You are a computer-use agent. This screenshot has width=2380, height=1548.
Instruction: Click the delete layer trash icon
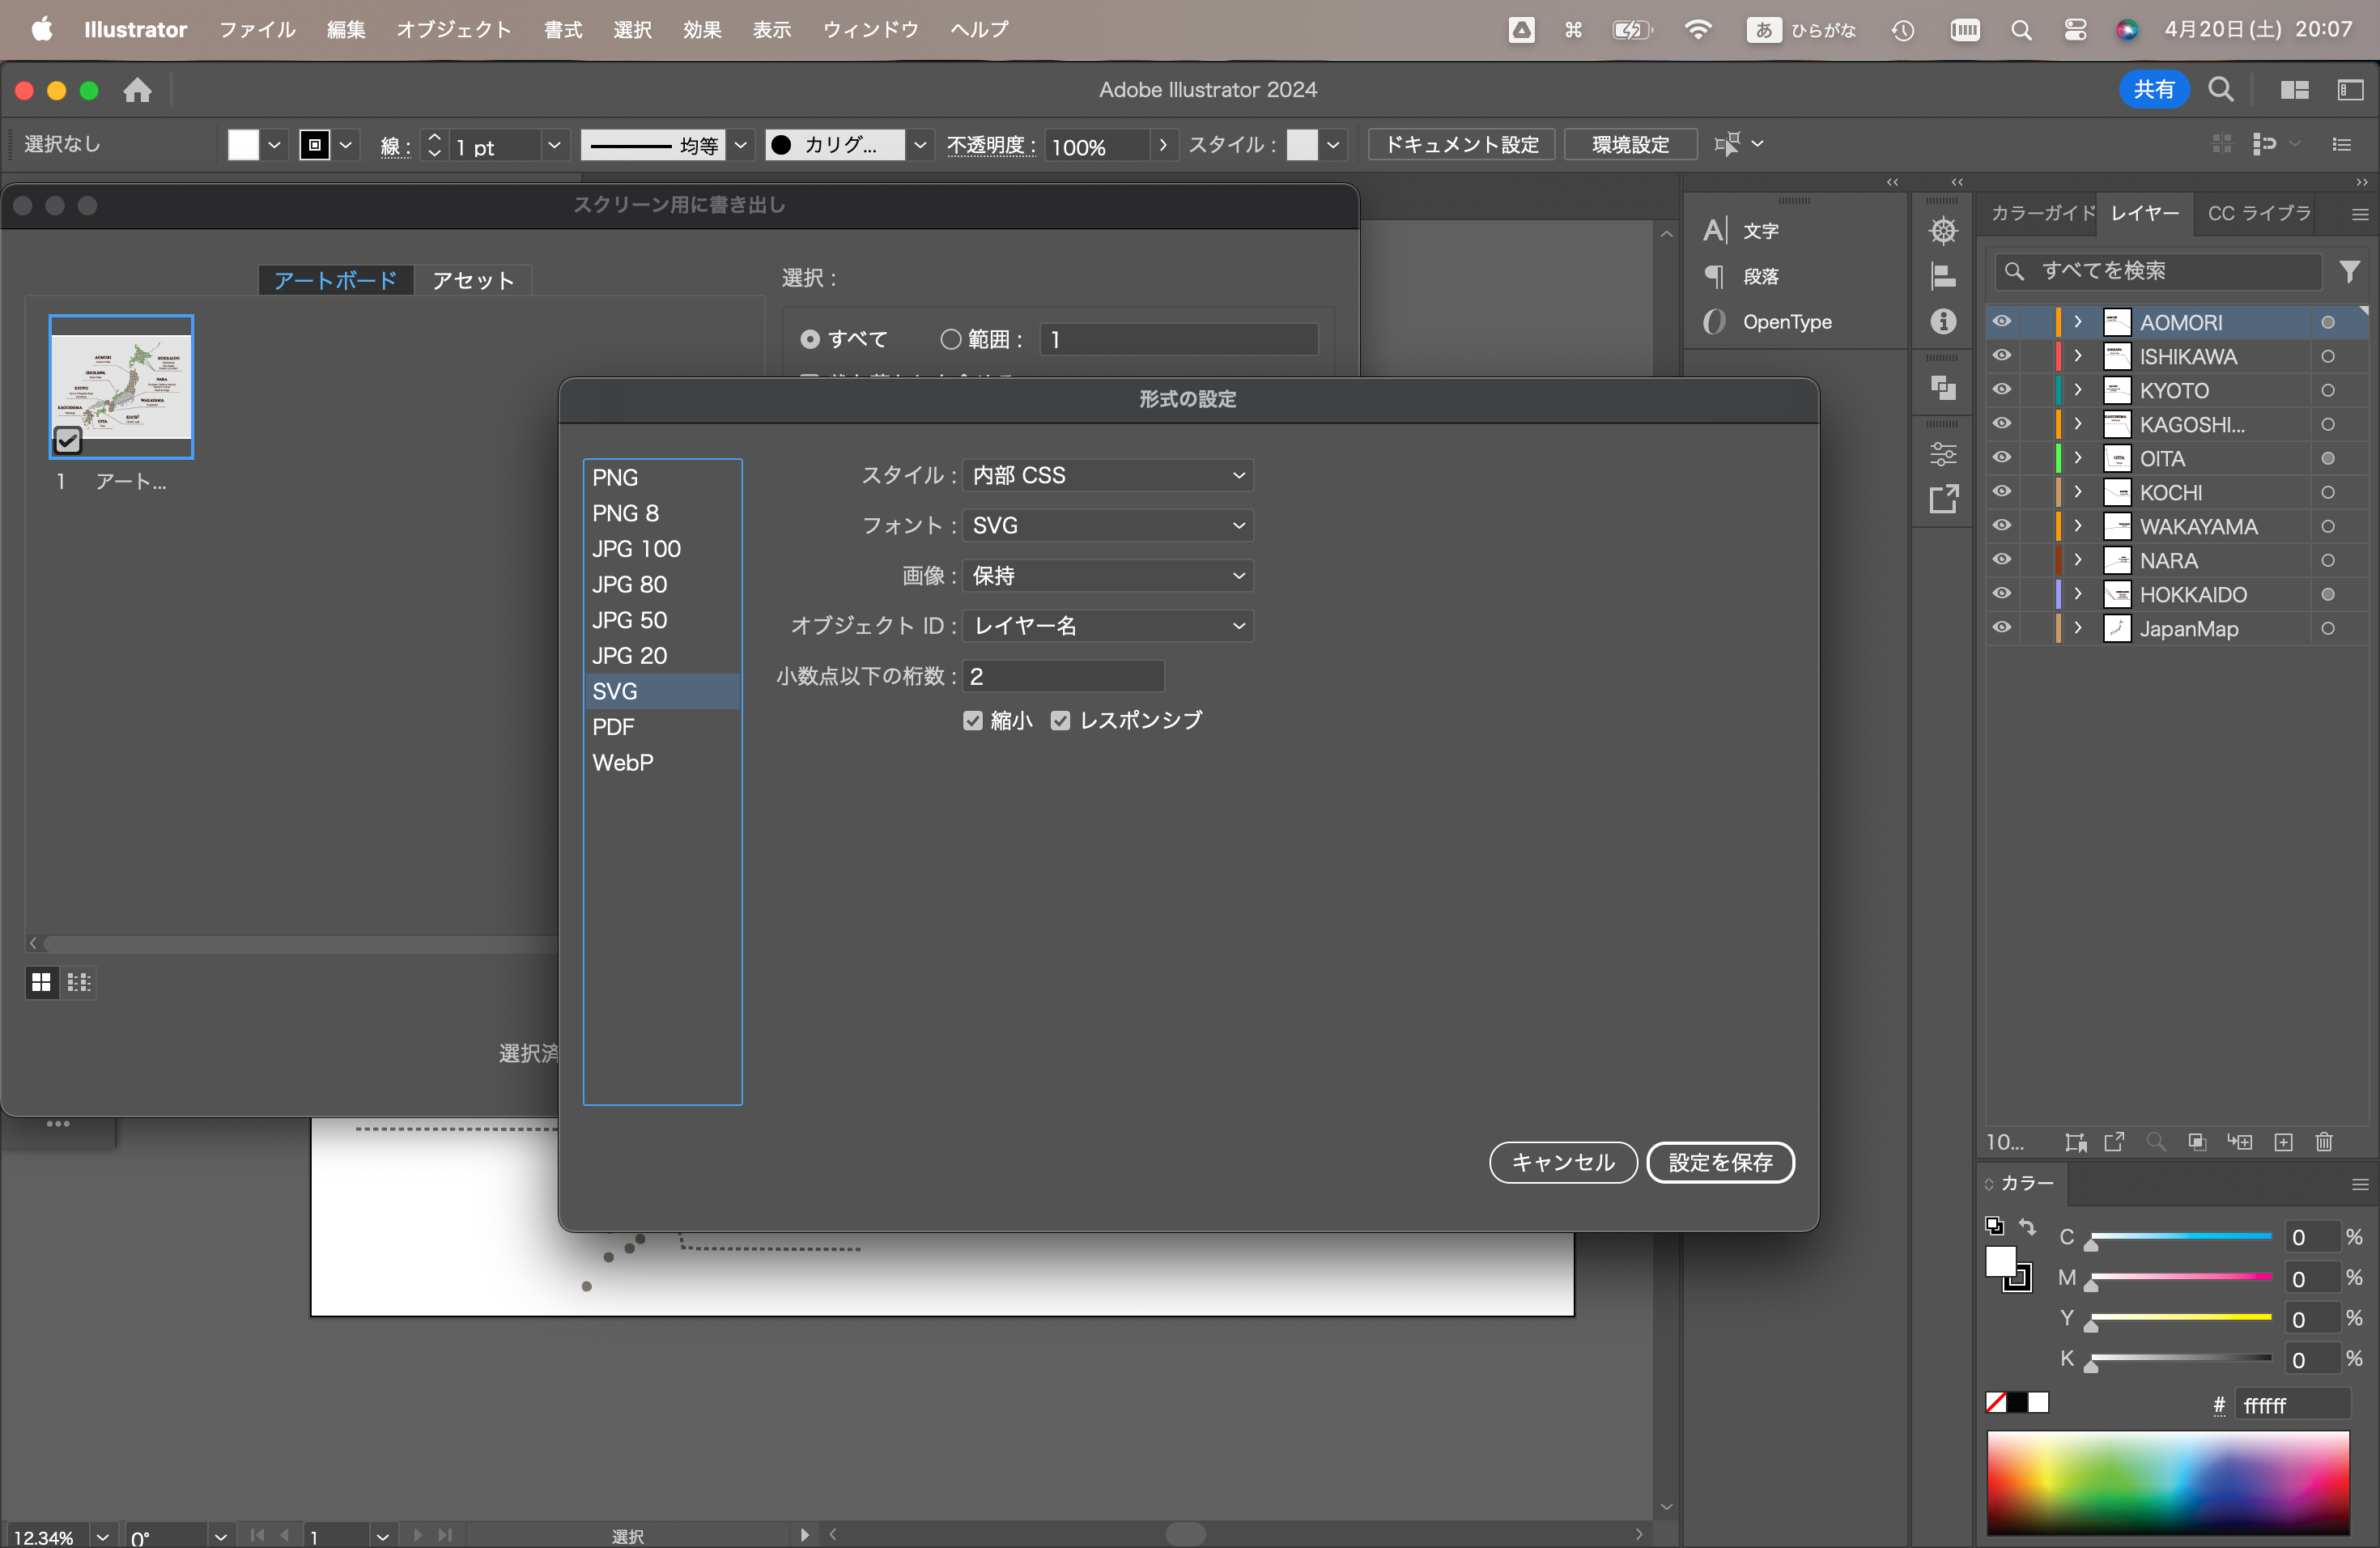2324,1142
